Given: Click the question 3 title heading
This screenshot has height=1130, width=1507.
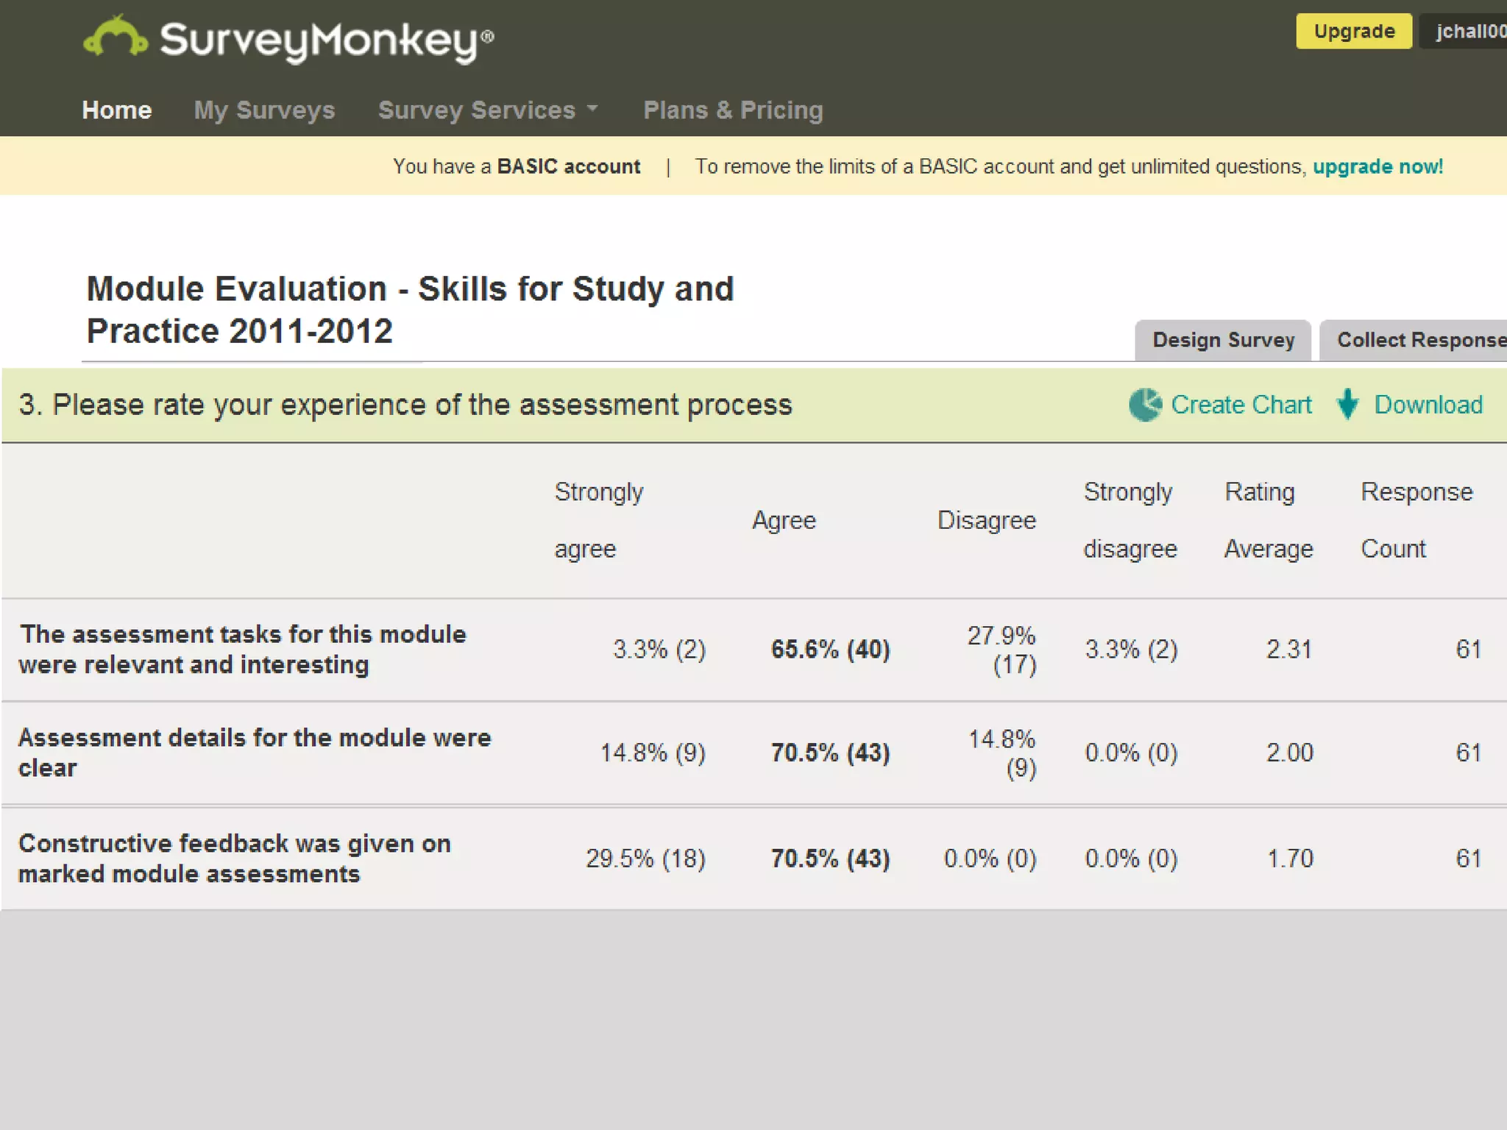Looking at the screenshot, I should [x=405, y=405].
